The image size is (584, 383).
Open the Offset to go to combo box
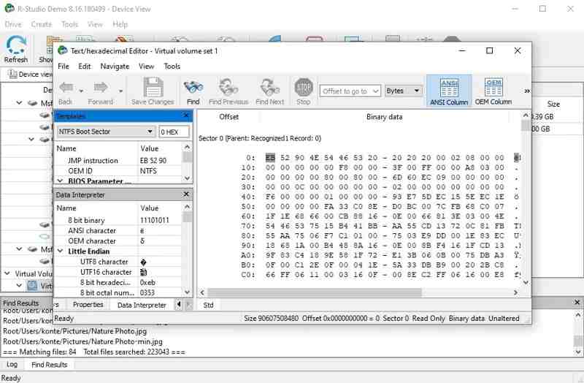pyautogui.click(x=350, y=91)
